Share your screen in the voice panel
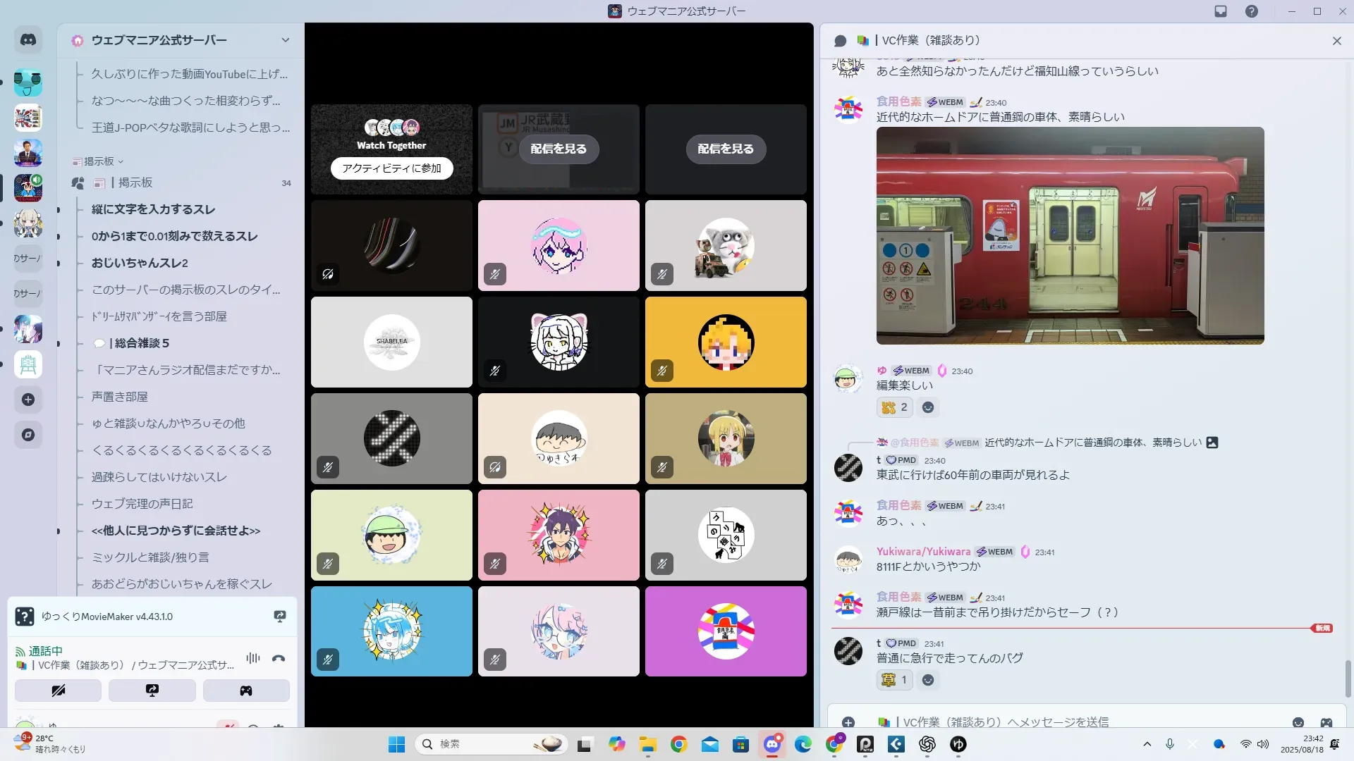 pyautogui.click(x=152, y=691)
